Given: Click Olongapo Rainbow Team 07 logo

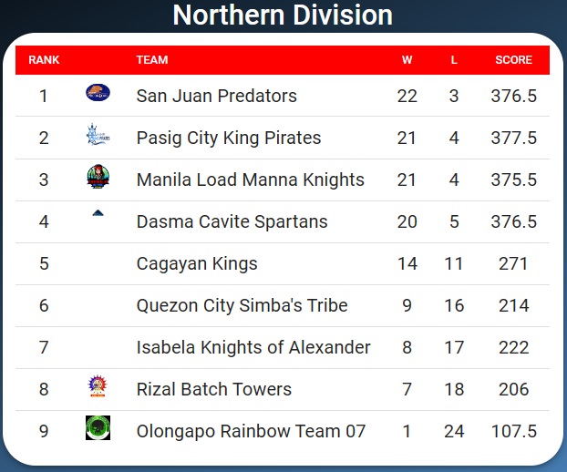Looking at the screenshot, I should tap(98, 428).
